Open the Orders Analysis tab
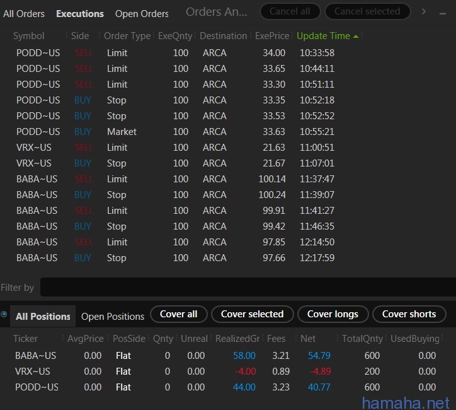The width and height of the screenshot is (456, 410). click(x=216, y=12)
